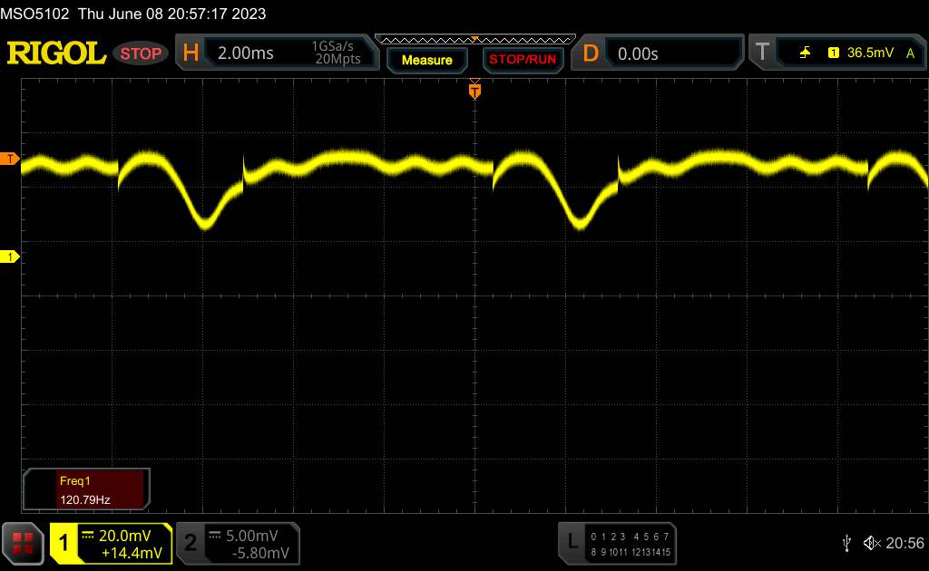Select the Freq1 measurement result box
This screenshot has width=929, height=571.
(x=87, y=489)
